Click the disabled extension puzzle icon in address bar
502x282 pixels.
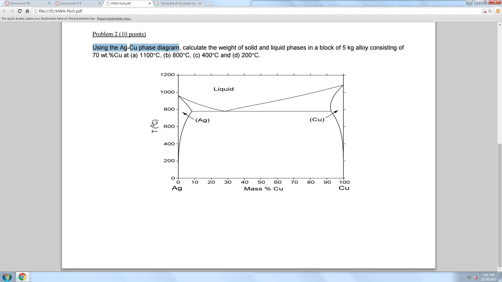coord(484,11)
